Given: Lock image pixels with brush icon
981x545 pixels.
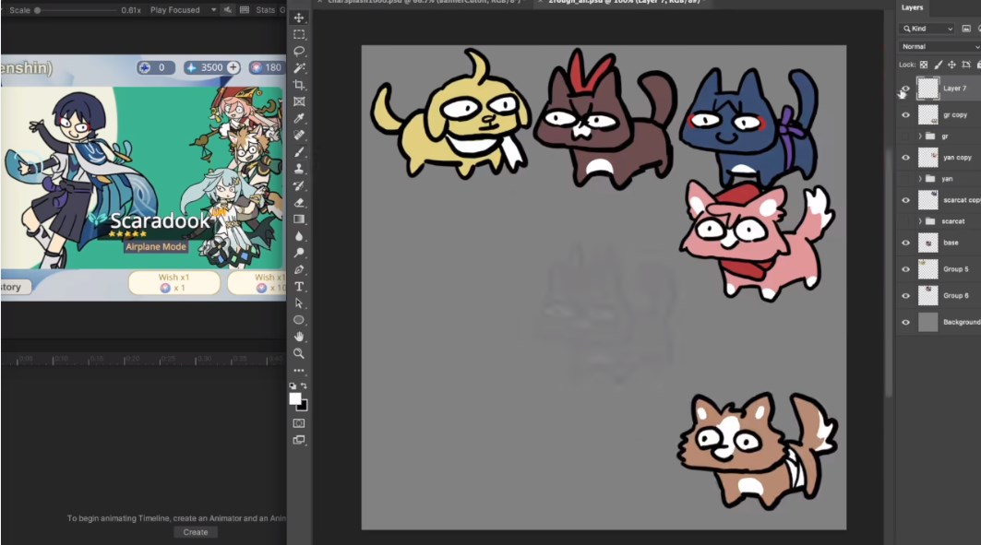Looking at the screenshot, I should 938,65.
